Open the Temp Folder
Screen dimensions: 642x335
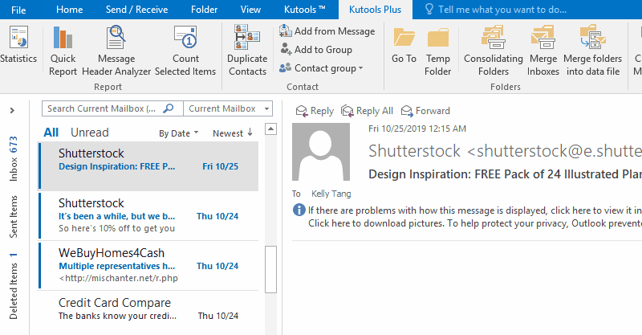pyautogui.click(x=437, y=51)
